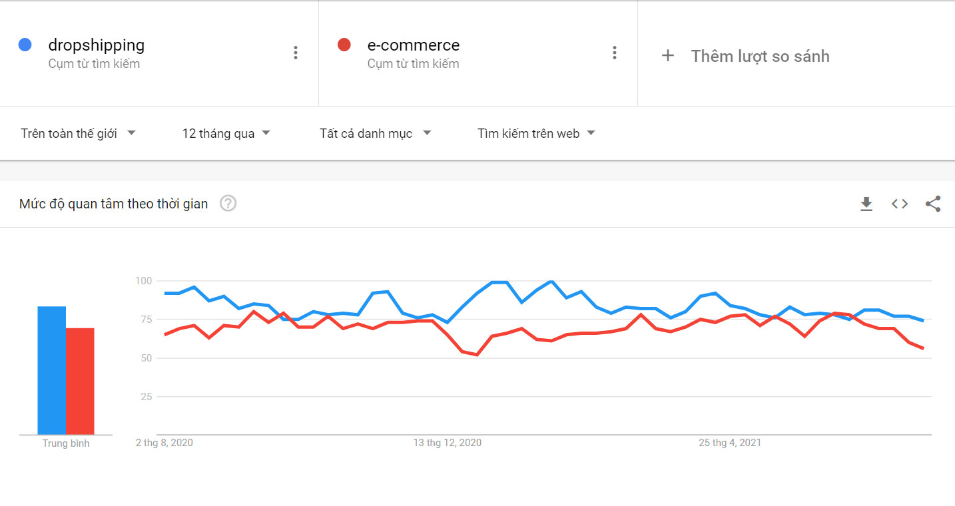Click 'Thêm lượt so sánh' to add term
Screen dimensions: 955x506
760,56
